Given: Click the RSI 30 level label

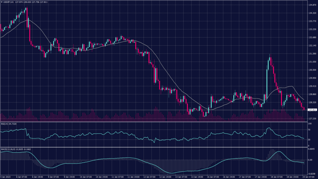Looking at the screenshot, I should pyautogui.click(x=309, y=140).
